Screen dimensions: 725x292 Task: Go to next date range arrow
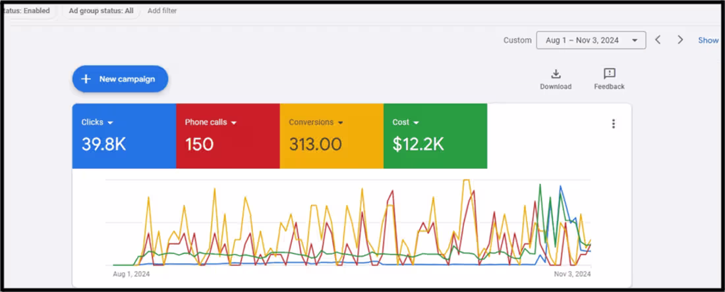[680, 40]
